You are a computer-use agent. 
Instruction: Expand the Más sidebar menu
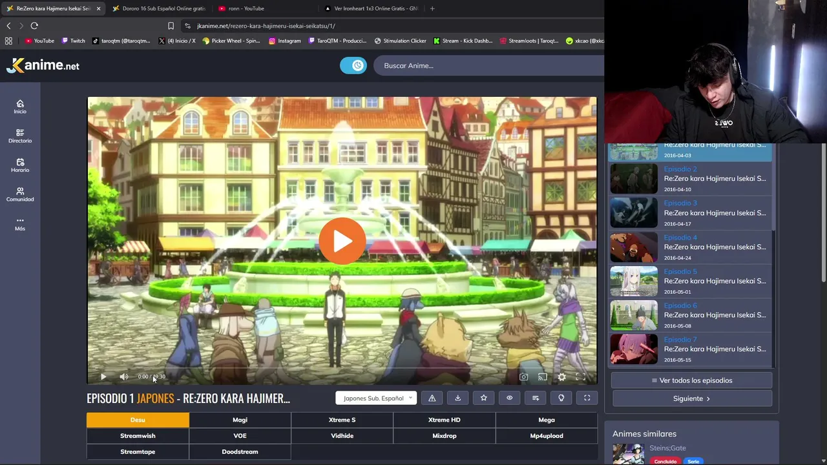[20, 224]
